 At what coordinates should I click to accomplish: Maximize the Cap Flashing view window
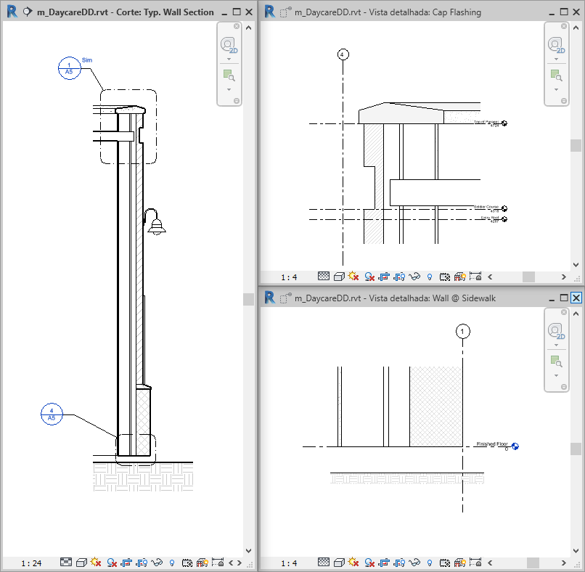point(564,12)
